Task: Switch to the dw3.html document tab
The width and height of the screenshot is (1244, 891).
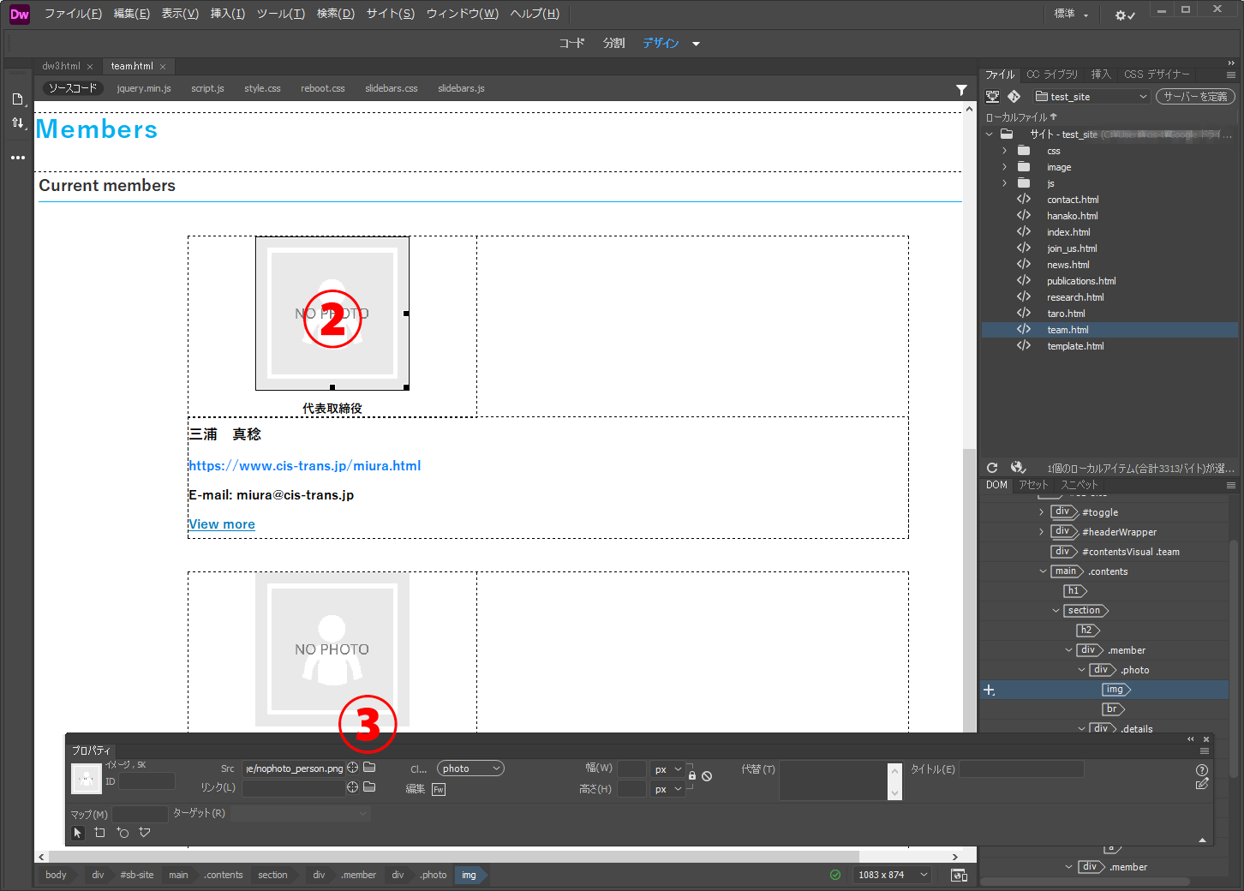Action: pyautogui.click(x=61, y=66)
